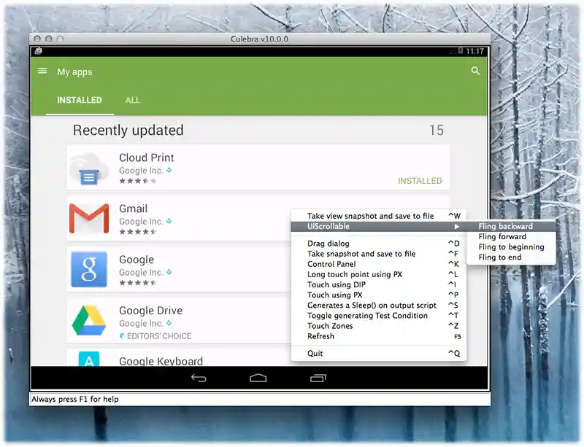Select Drag dialog menu item
This screenshot has height=447, width=584.
[378, 244]
